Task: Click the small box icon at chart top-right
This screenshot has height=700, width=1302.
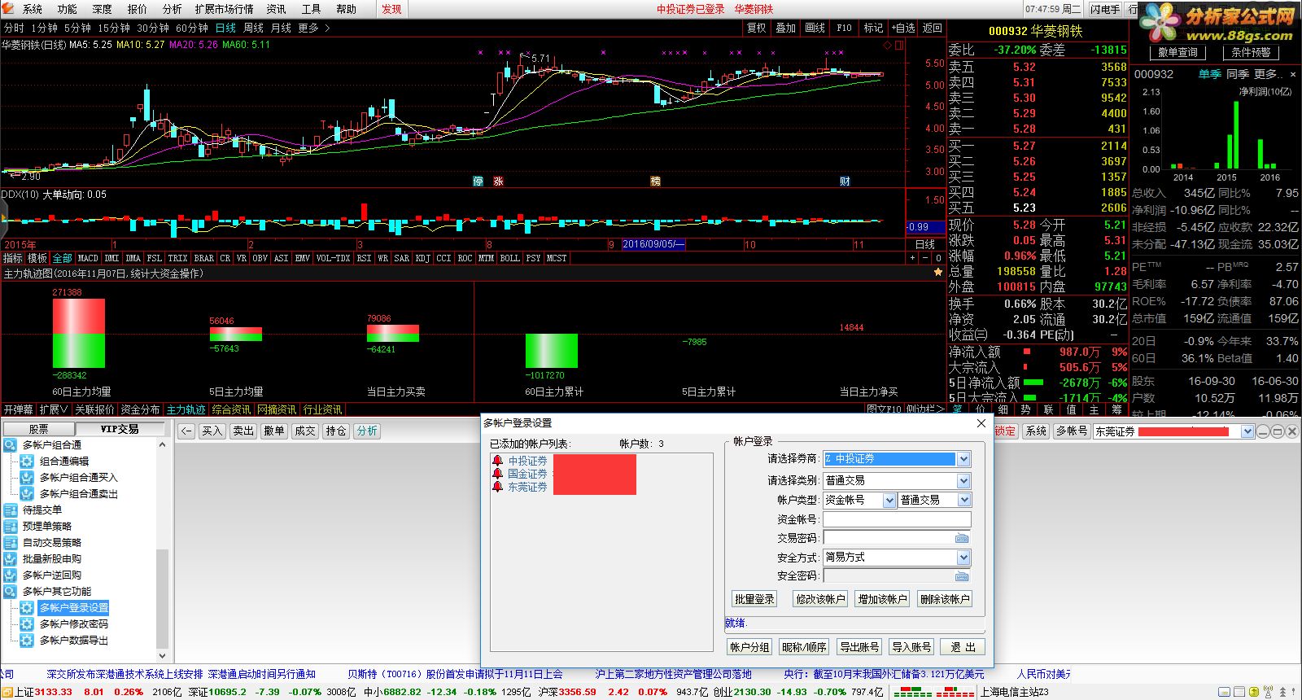Action: click(899, 46)
